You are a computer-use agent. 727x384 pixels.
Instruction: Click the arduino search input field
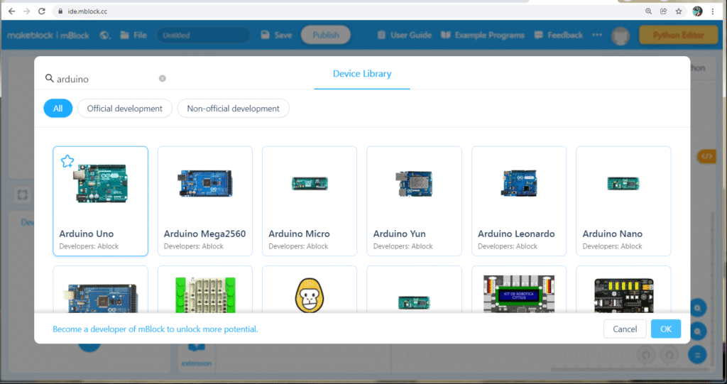pyautogui.click(x=106, y=79)
